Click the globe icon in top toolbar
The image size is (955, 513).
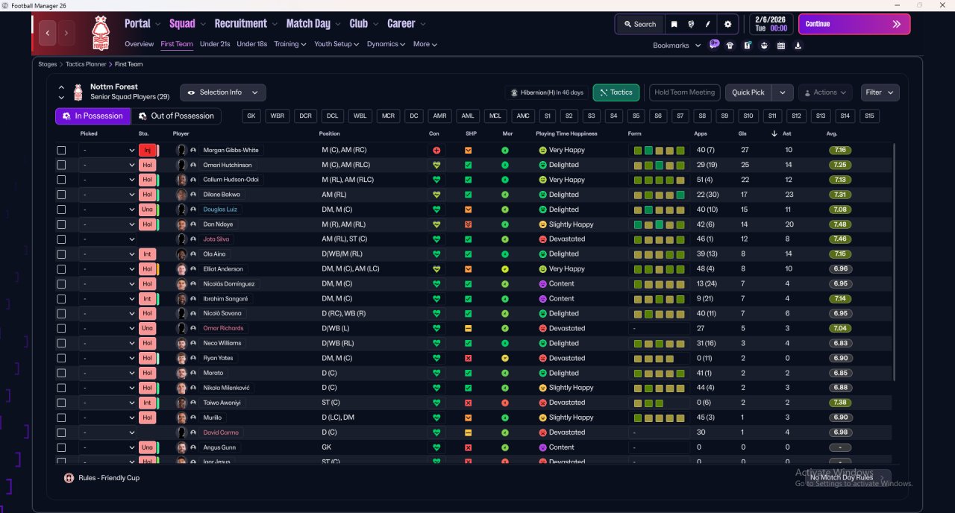tap(691, 24)
